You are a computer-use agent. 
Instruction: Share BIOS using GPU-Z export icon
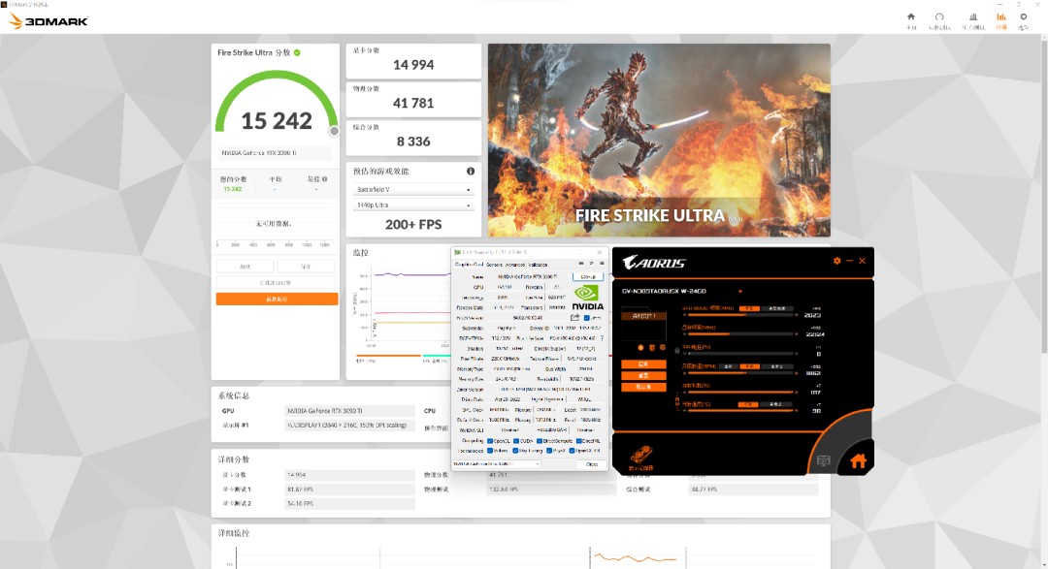(x=574, y=318)
